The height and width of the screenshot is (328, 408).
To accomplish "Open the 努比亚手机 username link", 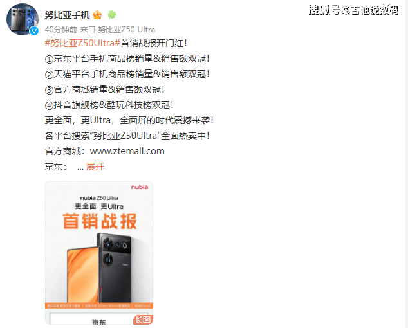I will click(x=67, y=15).
